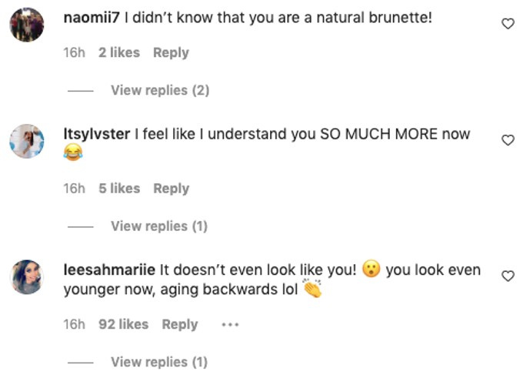
Task: Open naomii7's profile picture
Action: [x=27, y=25]
